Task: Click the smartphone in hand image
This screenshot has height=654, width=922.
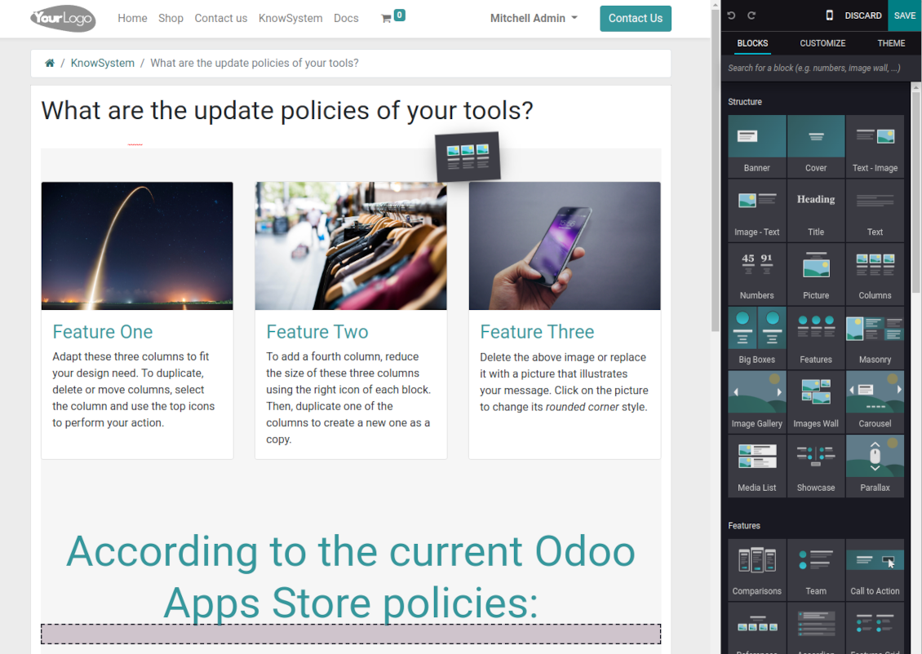Action: click(565, 245)
